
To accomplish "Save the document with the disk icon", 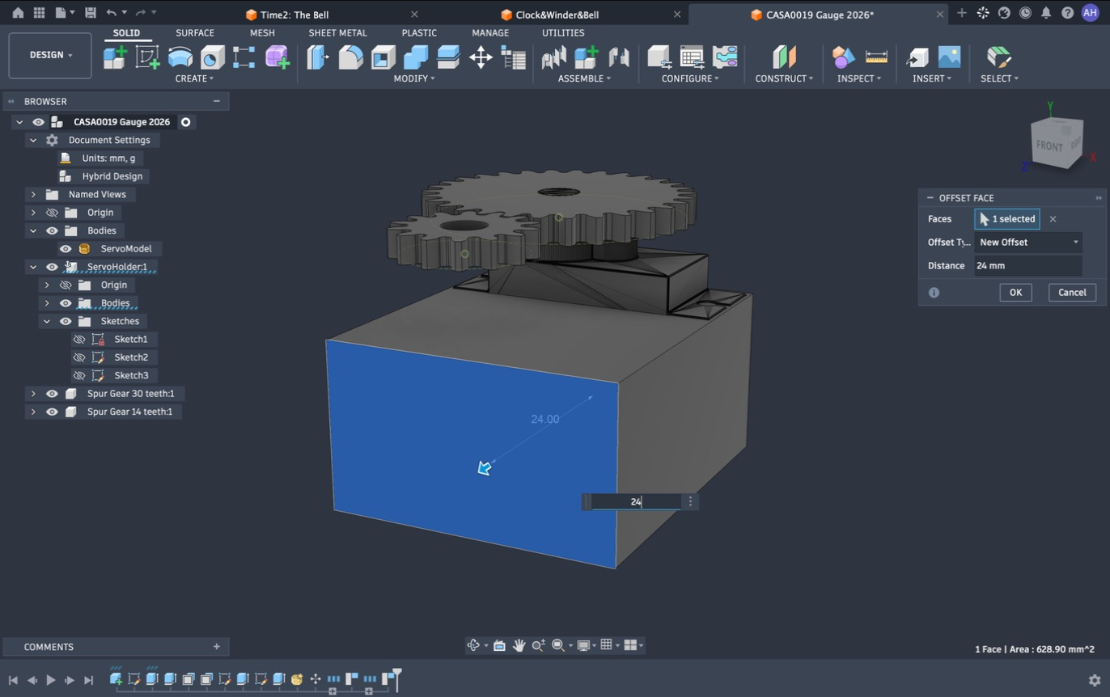I will (90, 13).
